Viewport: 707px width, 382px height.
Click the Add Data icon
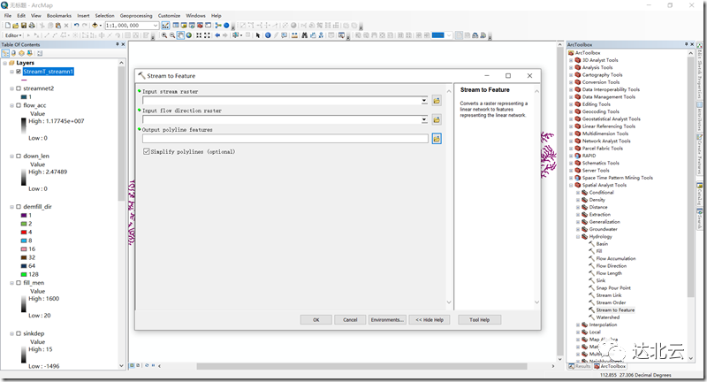95,26
